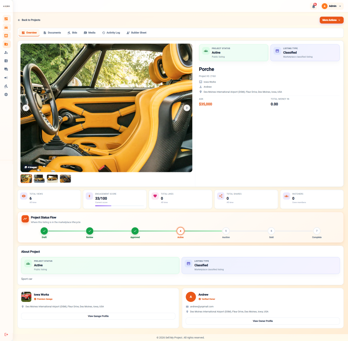
Task: Click the Engagement Score progress bar
Action: [x=119, y=206]
